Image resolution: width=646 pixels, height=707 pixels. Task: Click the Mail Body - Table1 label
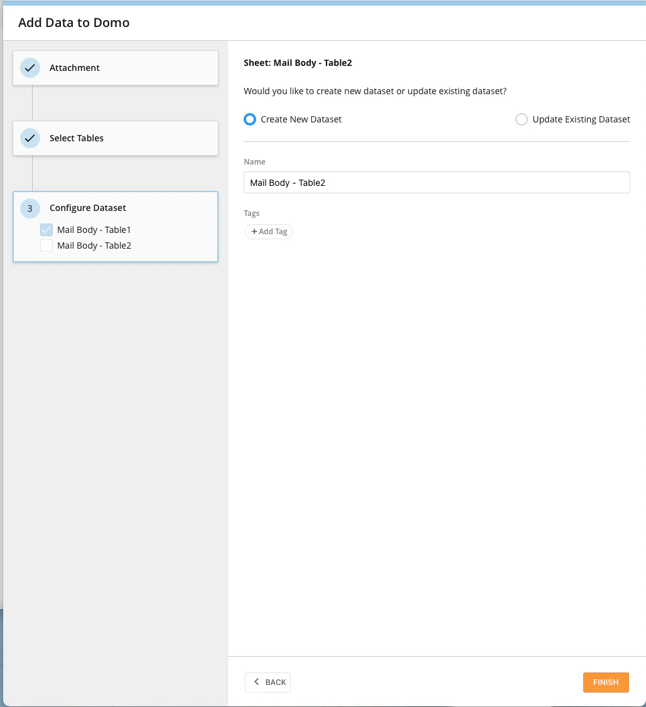[x=94, y=230]
